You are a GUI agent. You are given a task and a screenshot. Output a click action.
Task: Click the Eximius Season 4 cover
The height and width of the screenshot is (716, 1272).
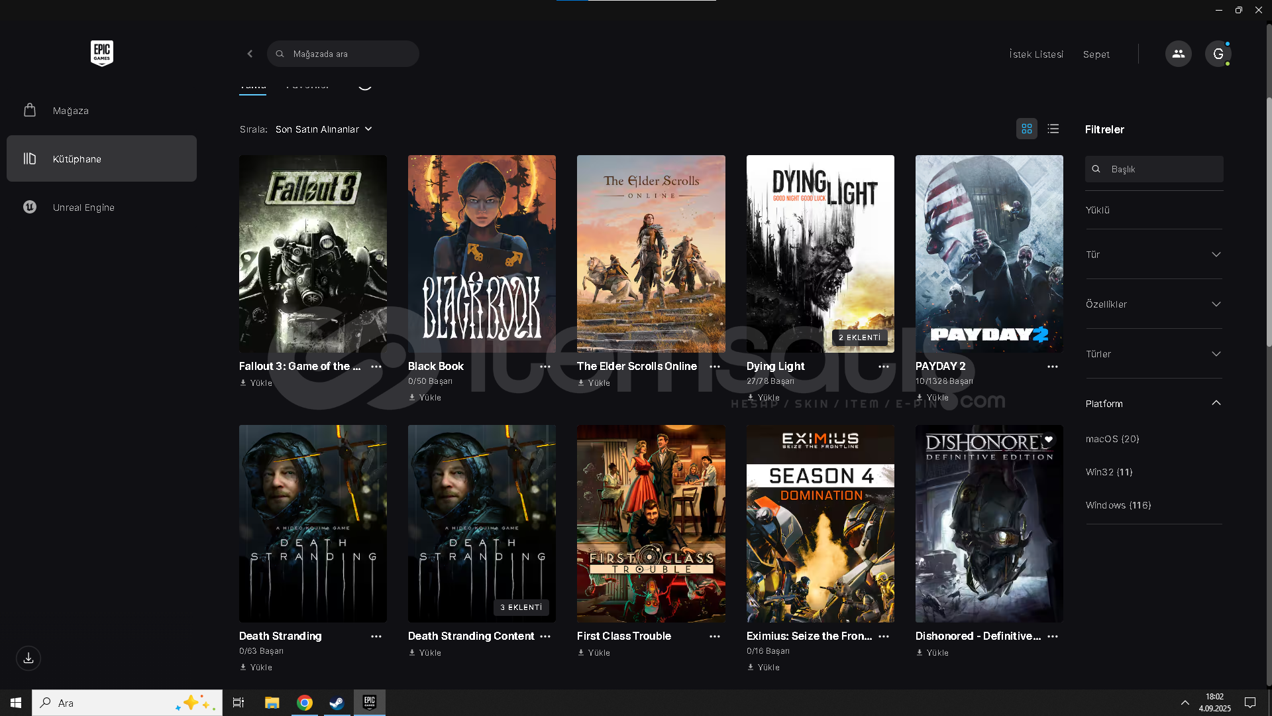[820, 524]
